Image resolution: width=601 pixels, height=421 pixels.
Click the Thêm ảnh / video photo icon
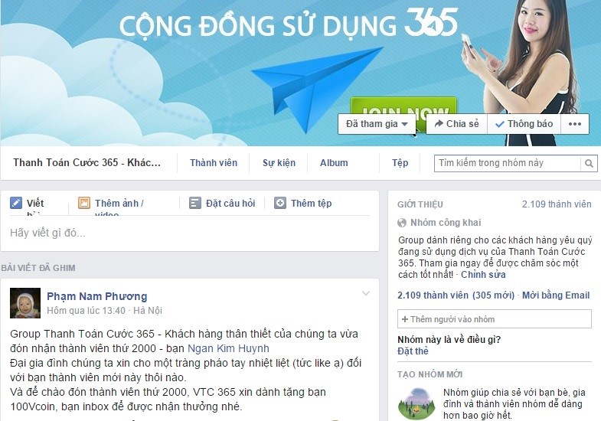pos(84,203)
